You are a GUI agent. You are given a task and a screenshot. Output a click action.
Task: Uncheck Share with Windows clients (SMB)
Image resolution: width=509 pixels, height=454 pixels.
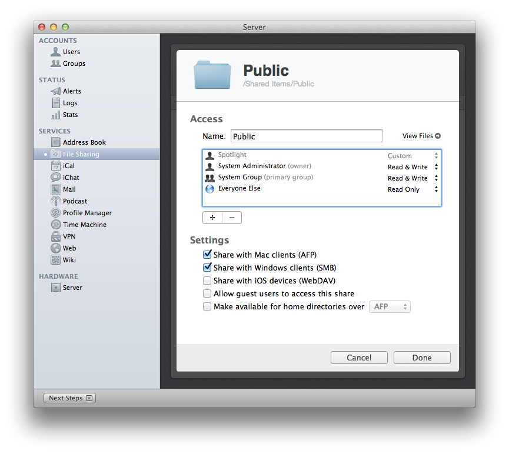(207, 268)
